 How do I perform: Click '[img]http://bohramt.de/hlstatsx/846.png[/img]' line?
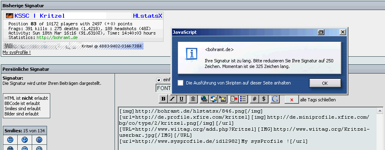click(x=191, y=111)
